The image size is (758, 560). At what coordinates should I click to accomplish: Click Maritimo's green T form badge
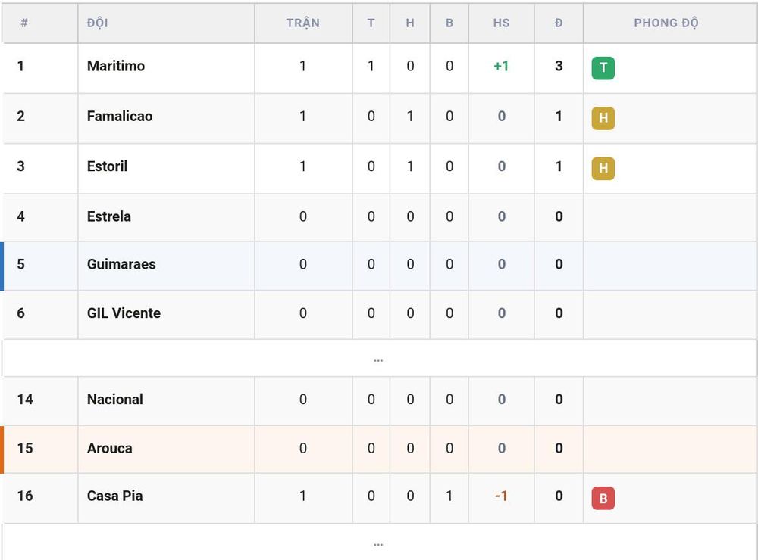603,67
